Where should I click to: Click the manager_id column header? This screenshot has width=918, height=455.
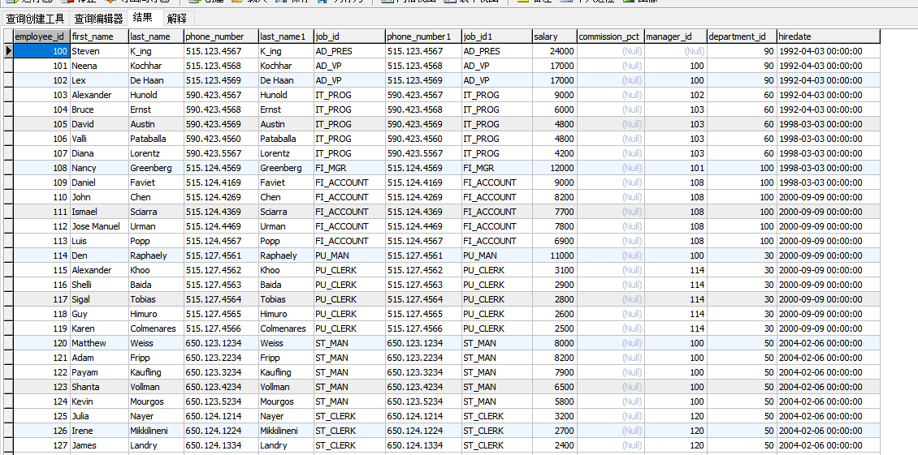pos(675,36)
